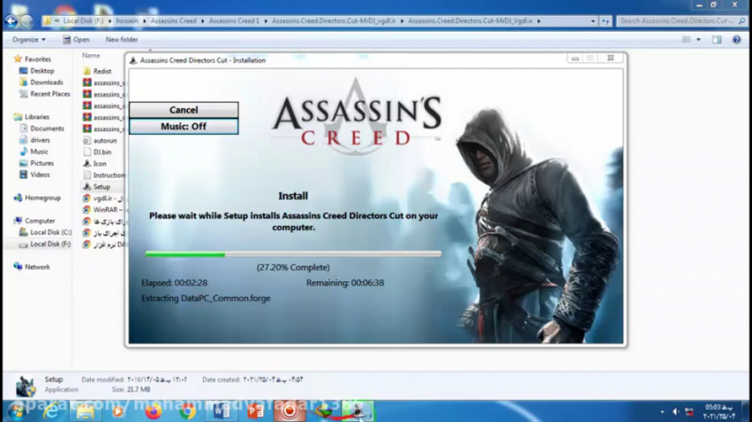Open Videos library
Image resolution: width=752 pixels, height=422 pixels.
pos(40,174)
